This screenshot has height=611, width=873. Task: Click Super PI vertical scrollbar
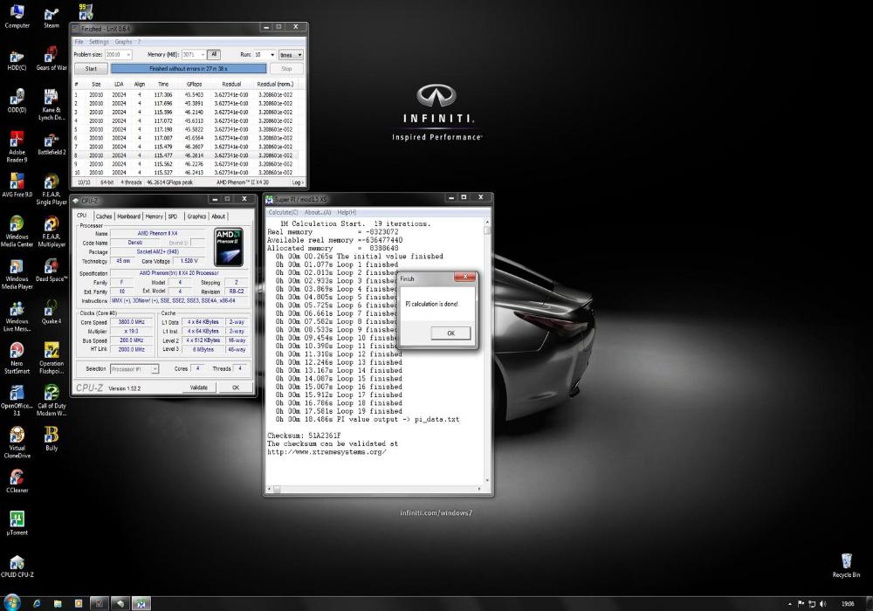[x=487, y=353]
